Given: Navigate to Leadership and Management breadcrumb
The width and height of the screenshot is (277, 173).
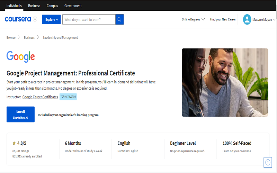Looking at the screenshot, I should point(60,37).
